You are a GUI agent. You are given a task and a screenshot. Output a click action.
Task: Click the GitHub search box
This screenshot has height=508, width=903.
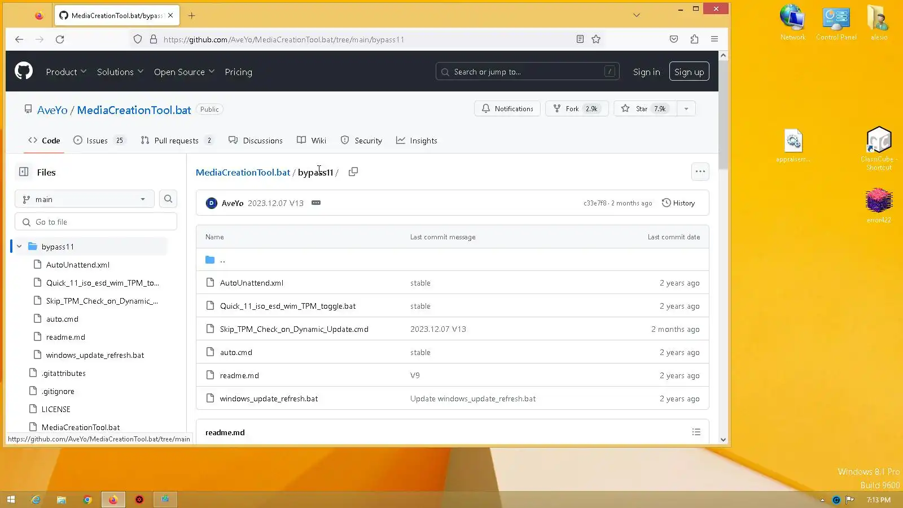(x=528, y=72)
